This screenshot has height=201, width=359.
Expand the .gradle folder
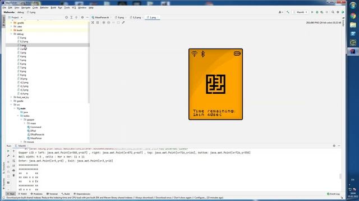pos(11,23)
